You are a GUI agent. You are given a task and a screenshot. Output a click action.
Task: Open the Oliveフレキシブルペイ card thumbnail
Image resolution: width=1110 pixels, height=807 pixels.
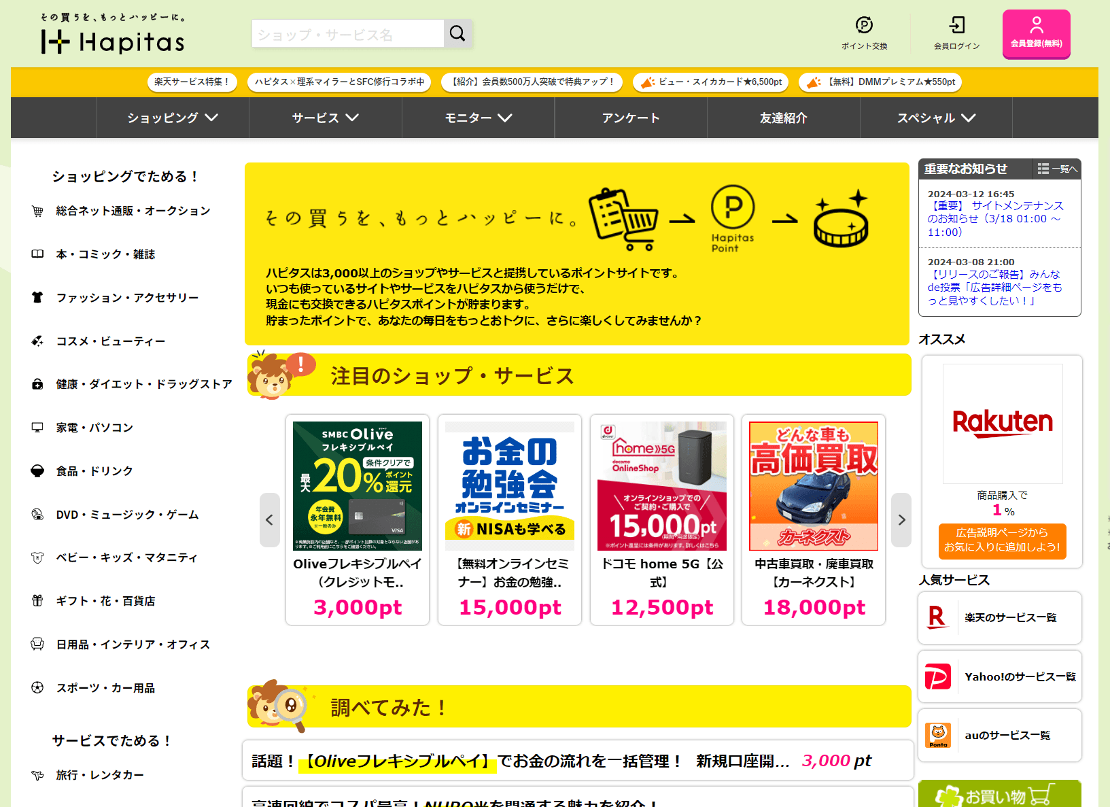(358, 486)
